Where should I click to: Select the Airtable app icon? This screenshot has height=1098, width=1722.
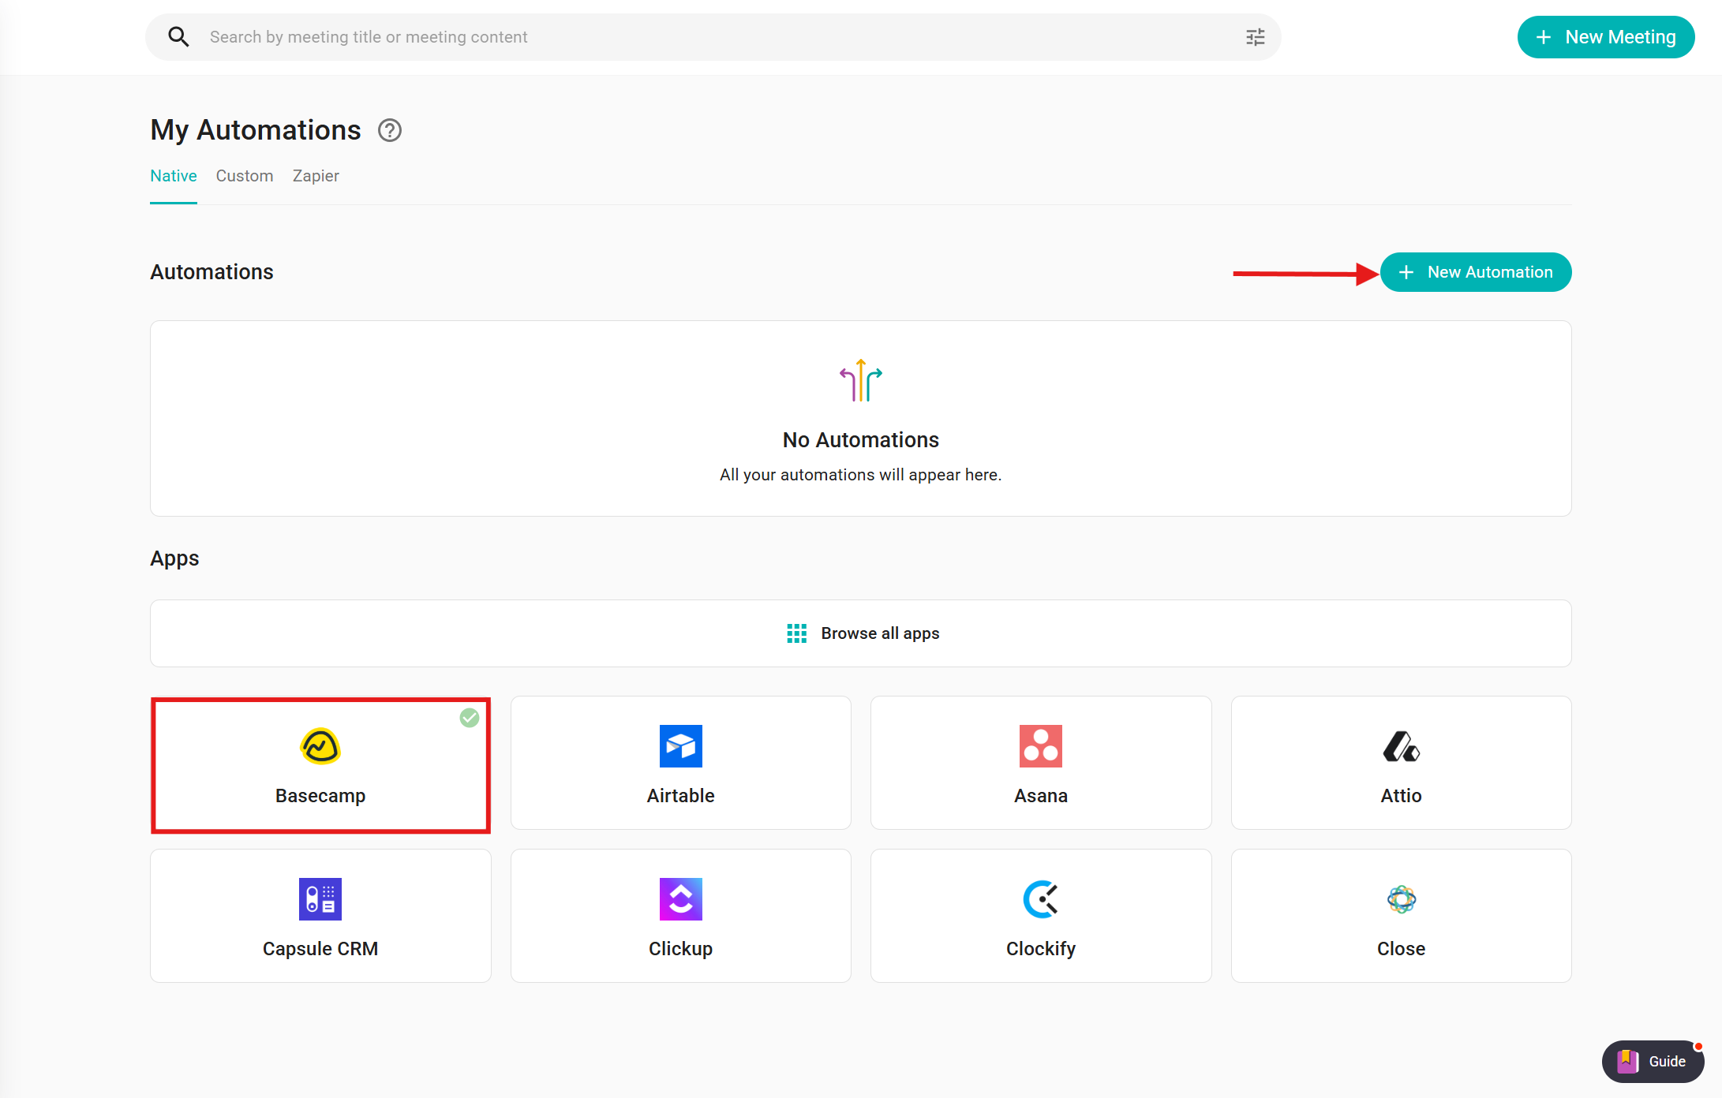tap(680, 746)
